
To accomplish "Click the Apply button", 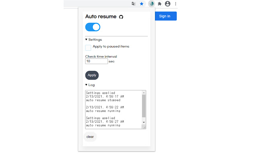I will point(92,75).
